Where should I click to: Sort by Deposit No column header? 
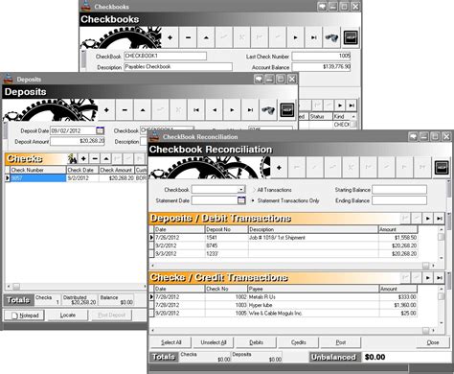(227, 229)
